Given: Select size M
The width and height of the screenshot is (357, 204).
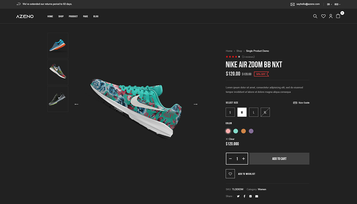Looking at the screenshot, I should pyautogui.click(x=242, y=112).
